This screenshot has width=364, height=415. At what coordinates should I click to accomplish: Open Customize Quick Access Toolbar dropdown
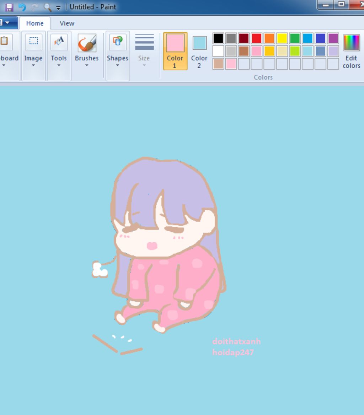(x=58, y=8)
